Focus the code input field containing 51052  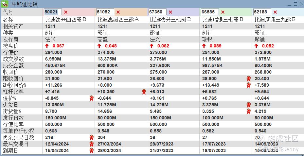point(105,12)
